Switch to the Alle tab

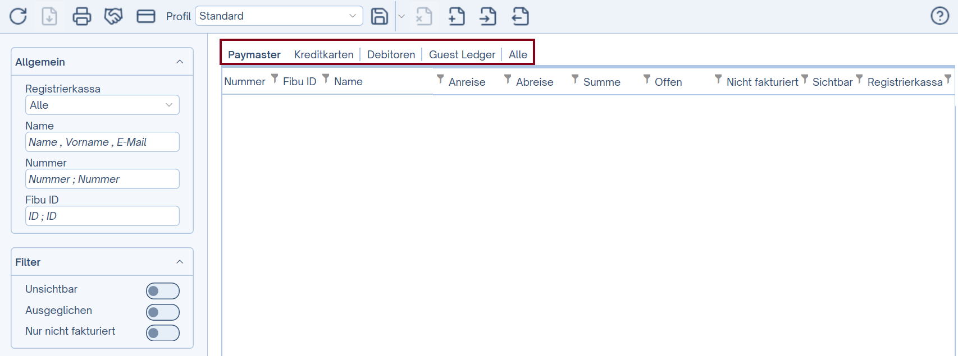[518, 54]
